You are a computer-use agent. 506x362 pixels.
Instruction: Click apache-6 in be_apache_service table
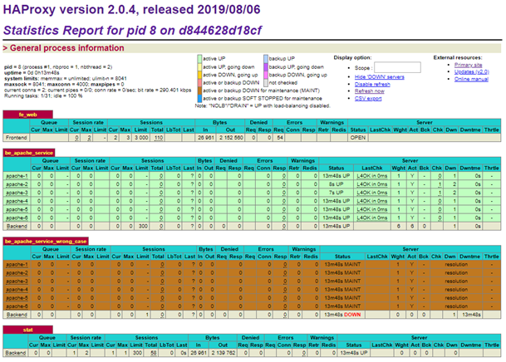(17, 218)
